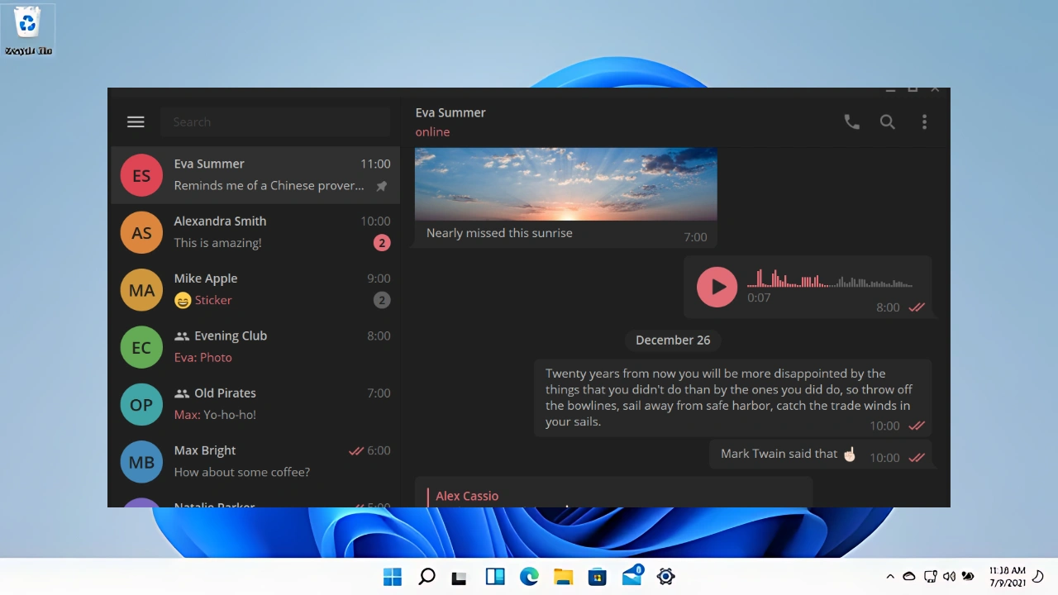Click the pin icon on Eva Summer chat
The height and width of the screenshot is (595, 1058).
click(x=381, y=186)
